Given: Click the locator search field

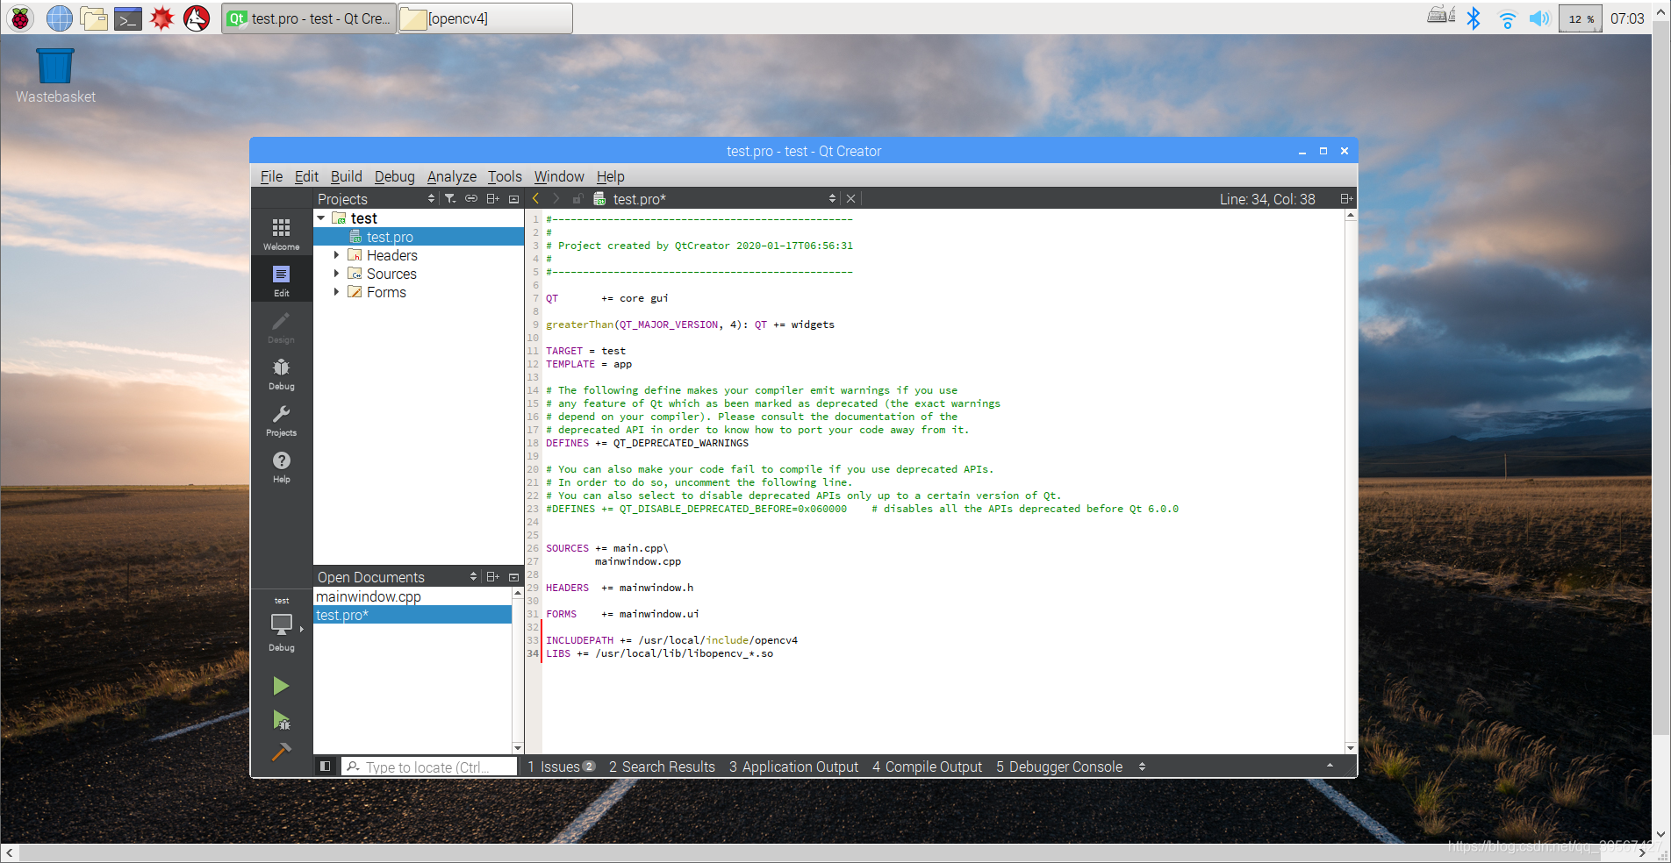Looking at the screenshot, I should click(x=429, y=767).
